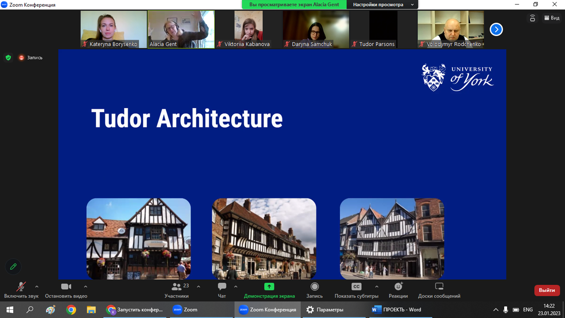The height and width of the screenshot is (318, 565).
Task: Select Volodymyr Rodchenko's video thumbnail
Action: (450, 29)
